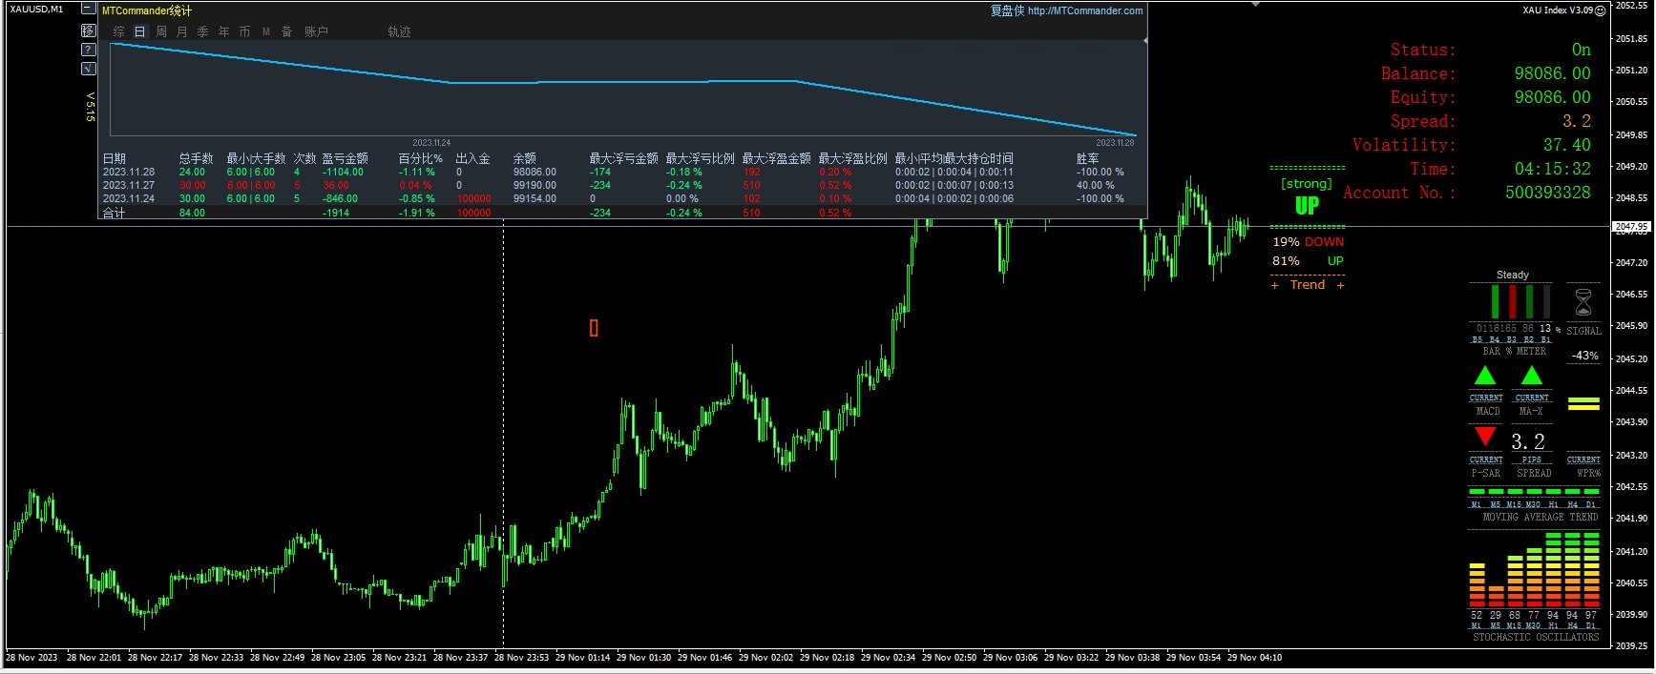Click the D1 moving average trend block
The height and width of the screenshot is (674, 1656).
pos(1591,492)
